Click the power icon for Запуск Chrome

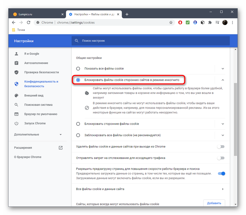16,123
